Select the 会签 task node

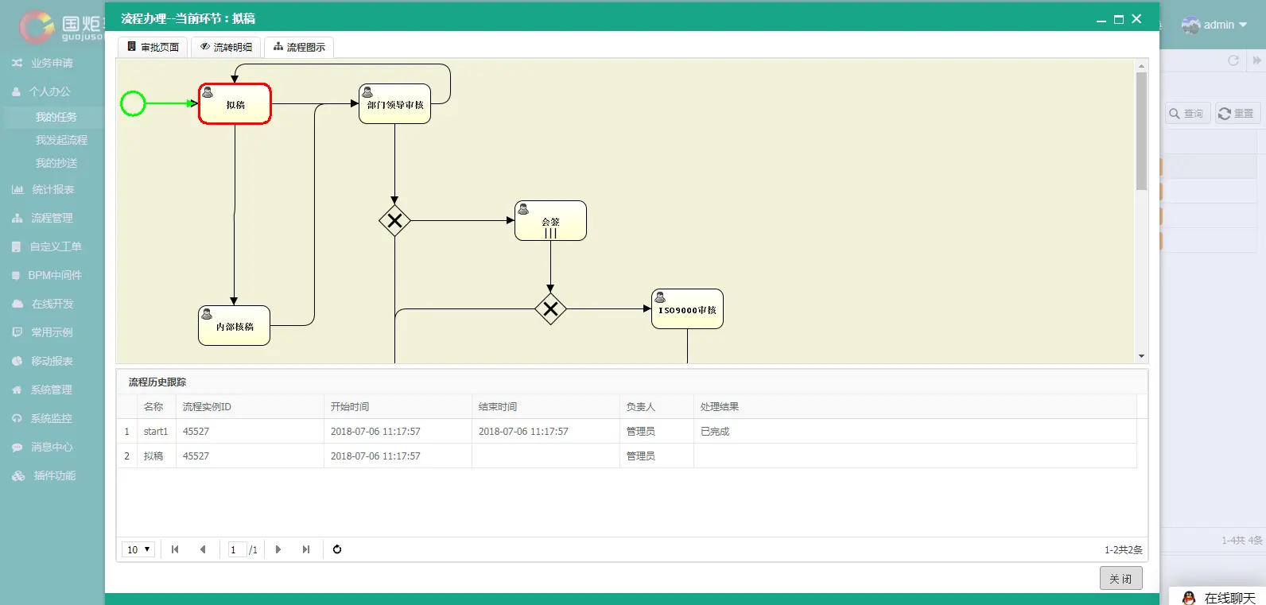click(x=550, y=221)
